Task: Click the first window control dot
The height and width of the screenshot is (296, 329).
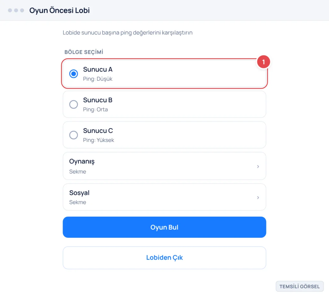Action: (10, 10)
